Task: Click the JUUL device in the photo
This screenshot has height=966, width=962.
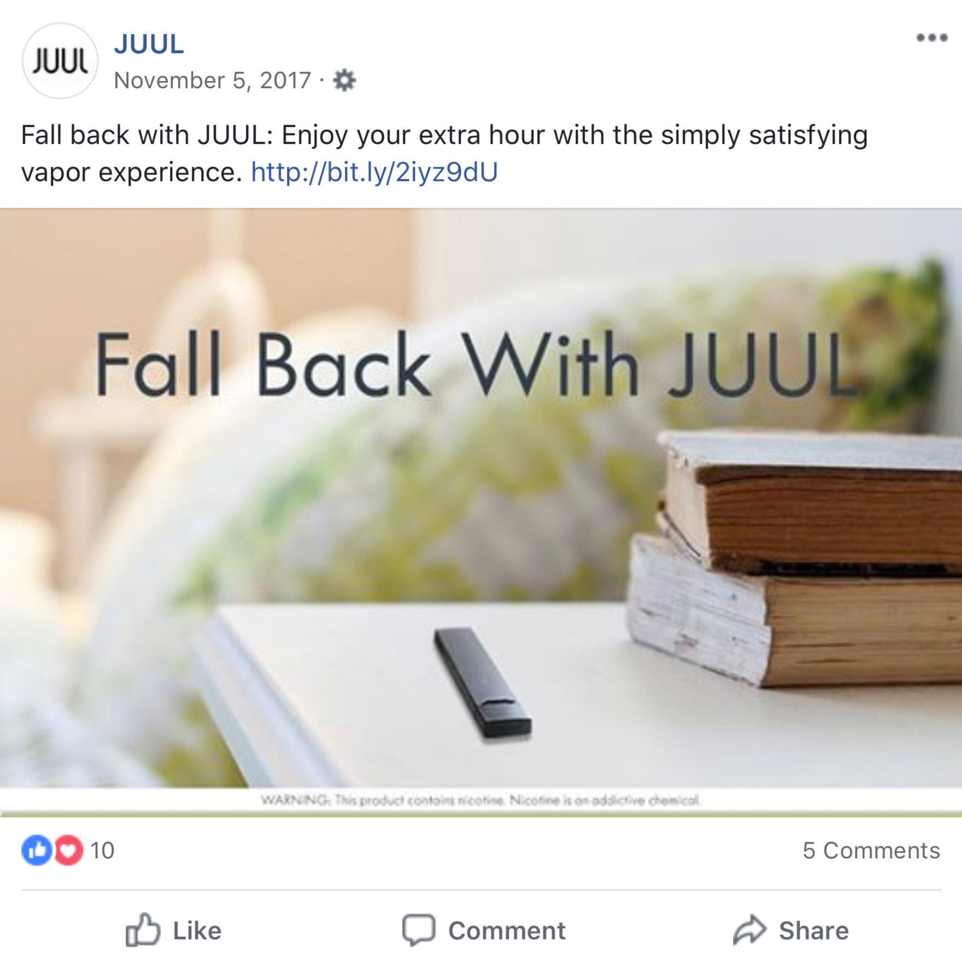Action: click(x=482, y=683)
